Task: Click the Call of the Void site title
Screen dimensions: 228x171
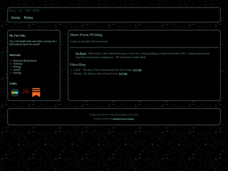Action: pyautogui.click(x=24, y=11)
